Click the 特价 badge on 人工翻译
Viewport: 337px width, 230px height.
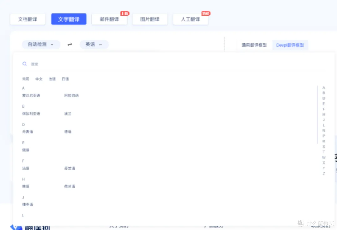206,13
